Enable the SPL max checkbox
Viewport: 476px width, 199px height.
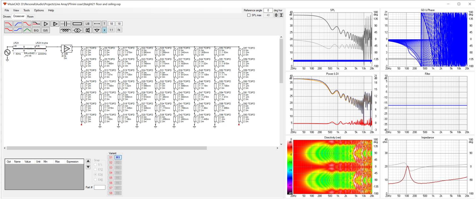click(249, 15)
